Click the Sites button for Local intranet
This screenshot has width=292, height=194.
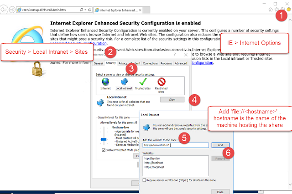pyautogui.click(x=172, y=100)
